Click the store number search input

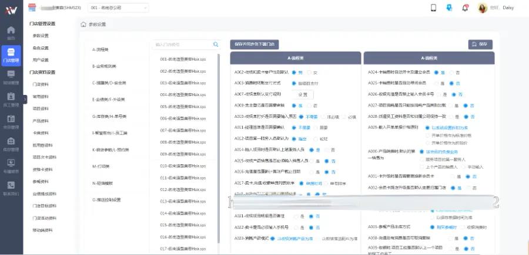(183, 45)
